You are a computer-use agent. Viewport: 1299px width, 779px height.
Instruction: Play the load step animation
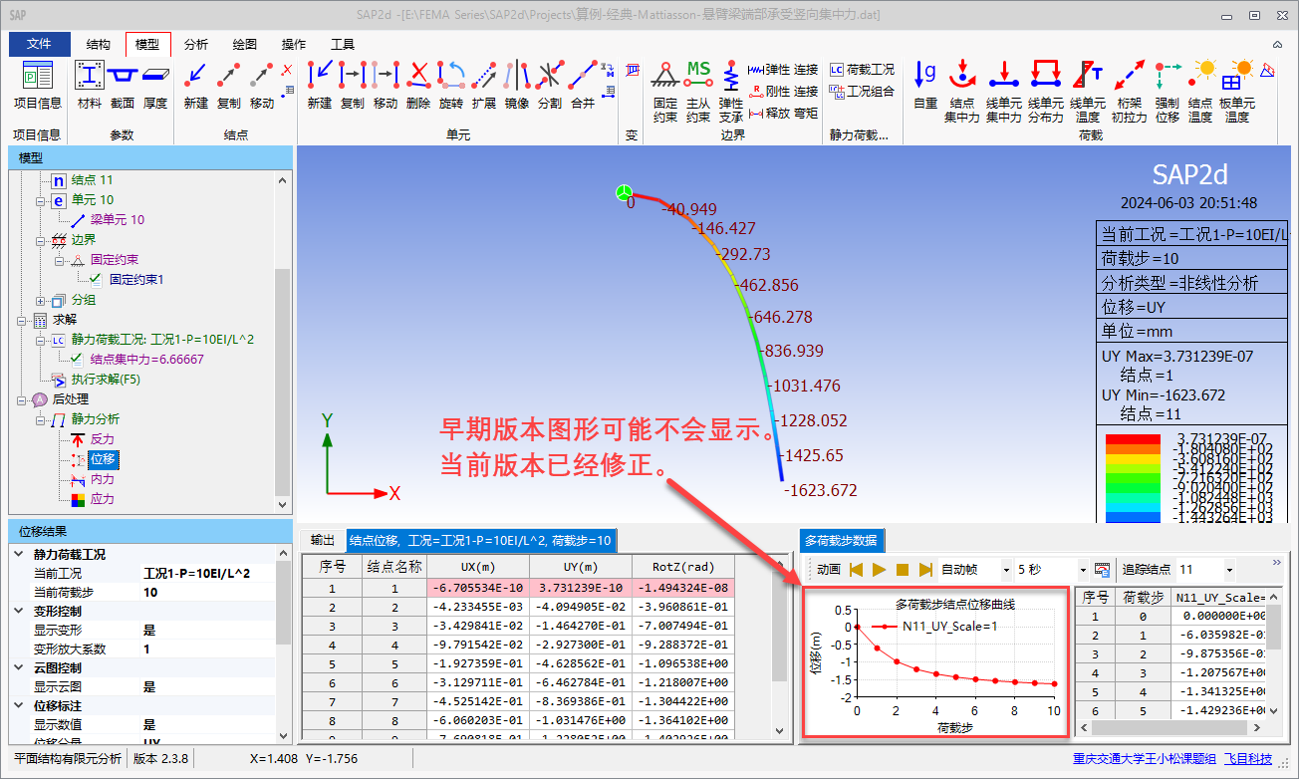click(880, 570)
